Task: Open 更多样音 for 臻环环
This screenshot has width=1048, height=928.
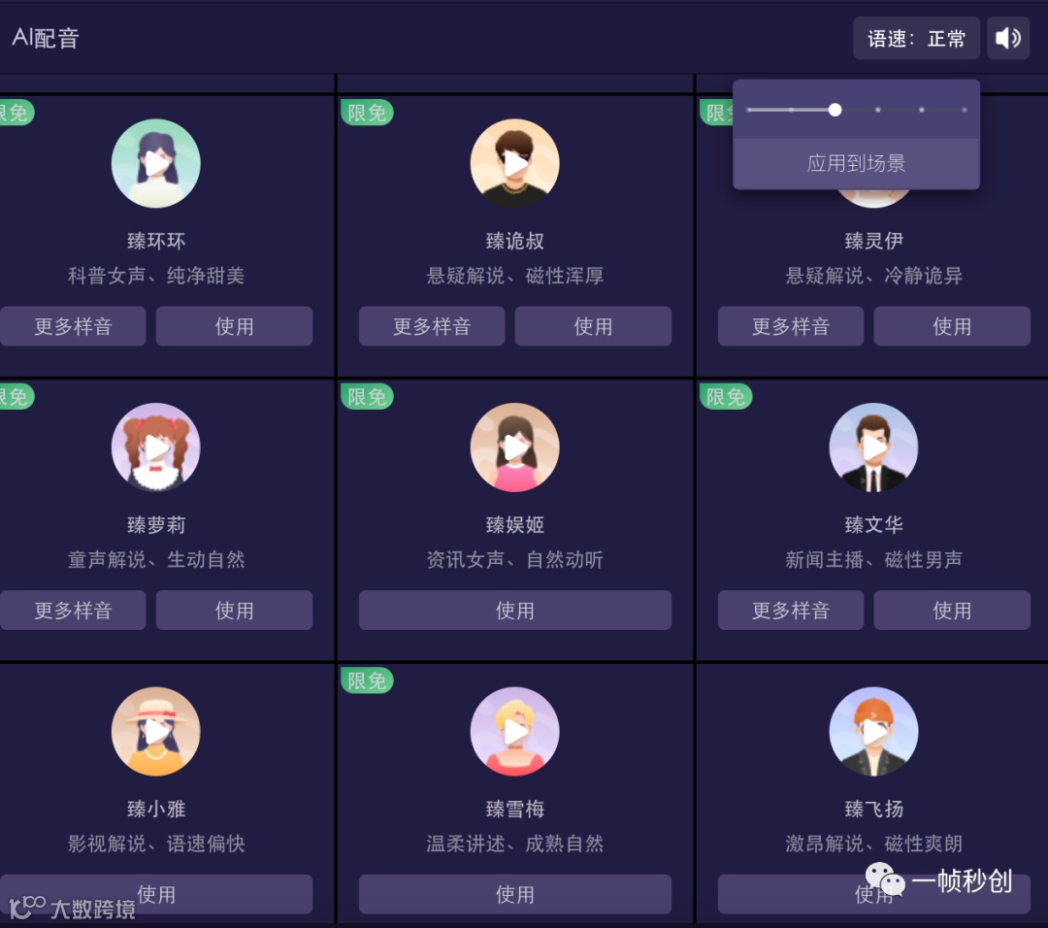Action: (x=73, y=326)
